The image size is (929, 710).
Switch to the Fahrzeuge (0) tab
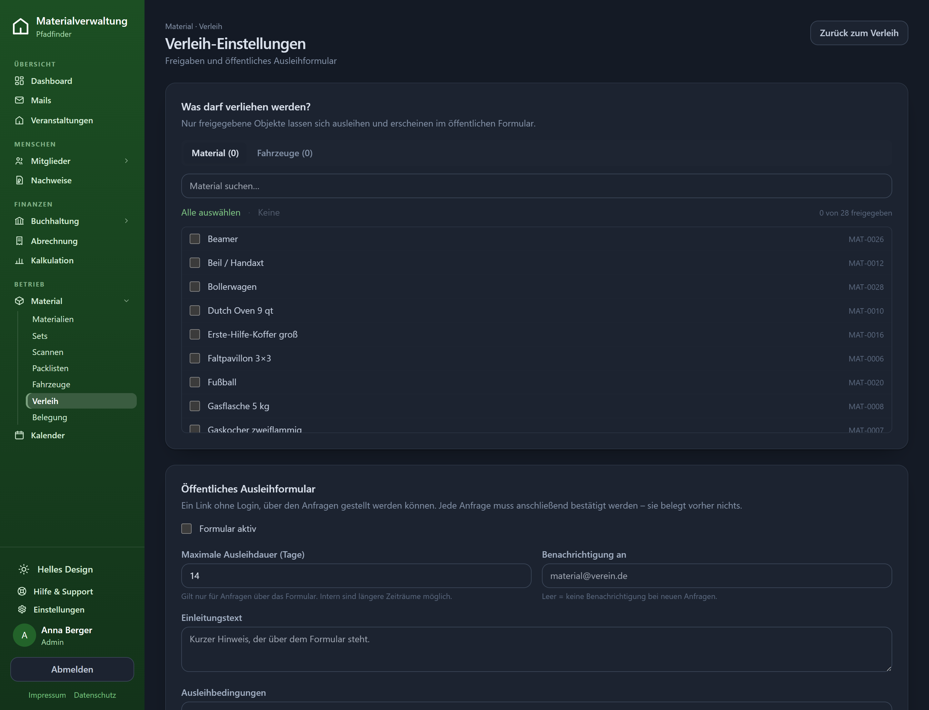click(285, 153)
